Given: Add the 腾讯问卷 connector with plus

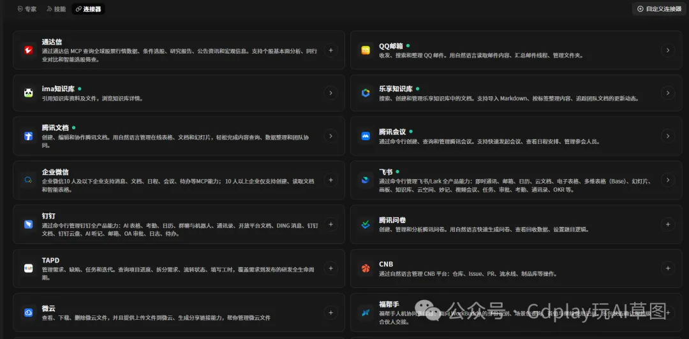Looking at the screenshot, I should pyautogui.click(x=667, y=224).
